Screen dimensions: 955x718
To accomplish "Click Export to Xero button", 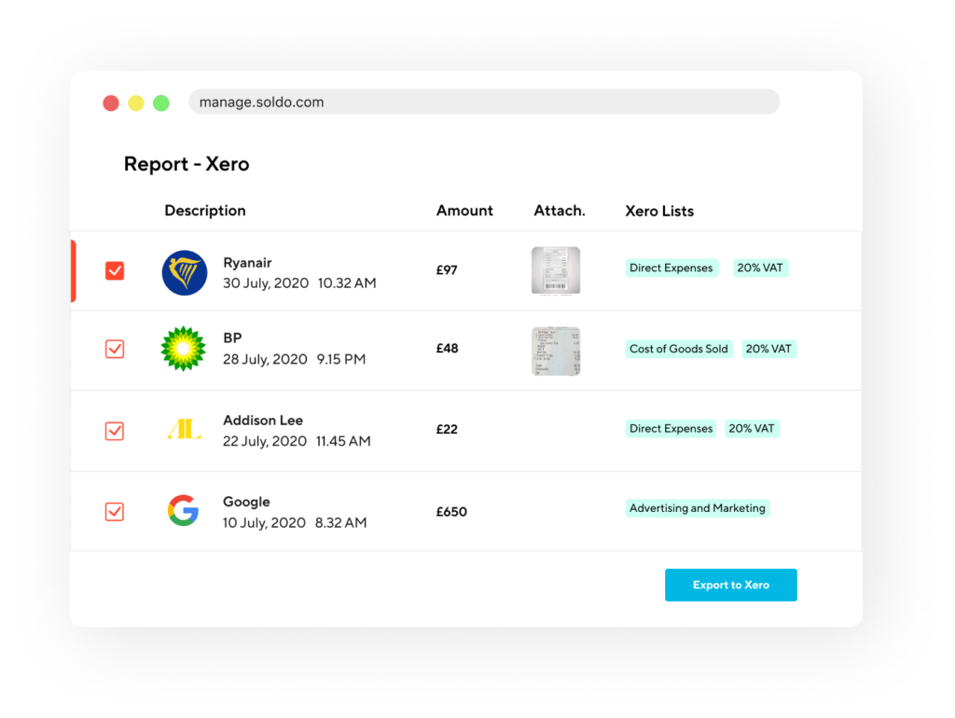I will coord(731,585).
